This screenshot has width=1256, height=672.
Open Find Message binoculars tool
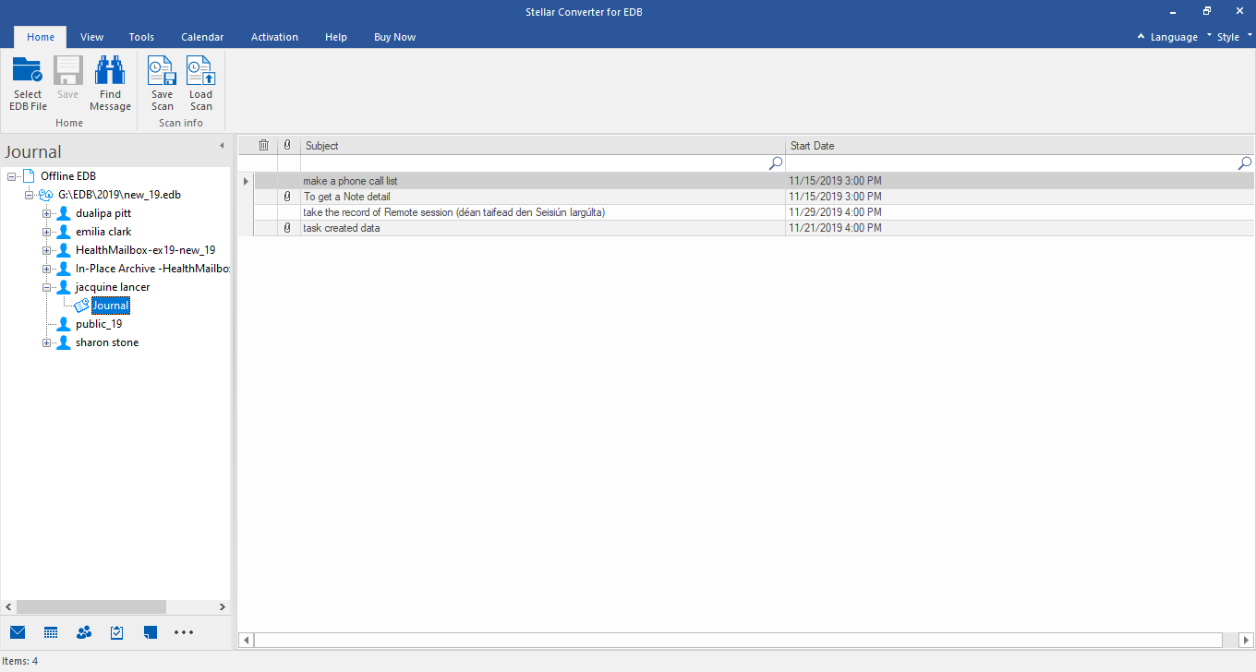coord(110,70)
